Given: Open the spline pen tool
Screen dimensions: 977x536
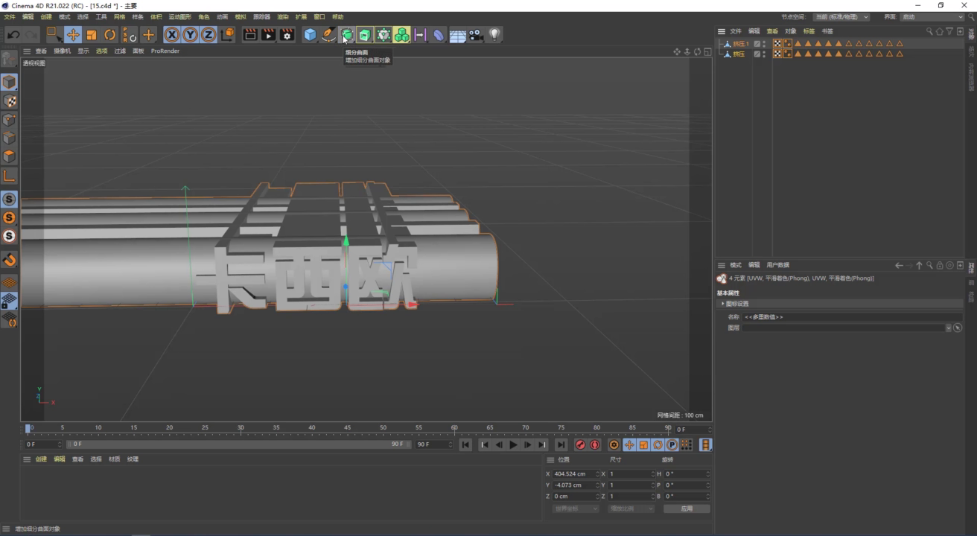Looking at the screenshot, I should pos(328,34).
